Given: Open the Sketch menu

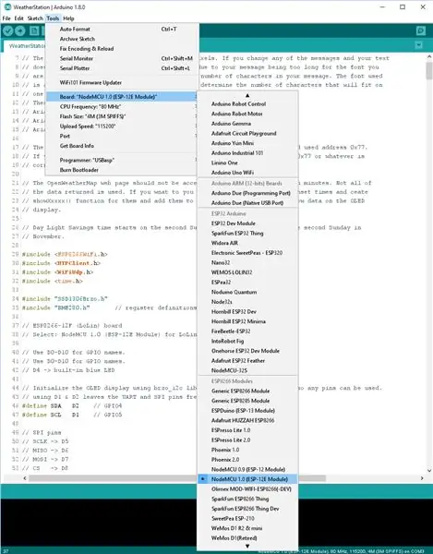Looking at the screenshot, I should [x=35, y=18].
